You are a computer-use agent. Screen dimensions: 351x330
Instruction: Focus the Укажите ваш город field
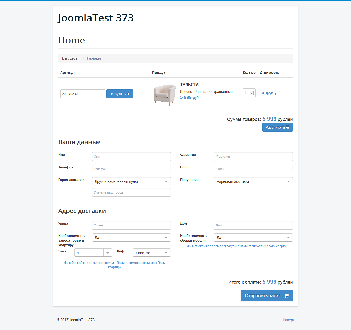[131, 192]
